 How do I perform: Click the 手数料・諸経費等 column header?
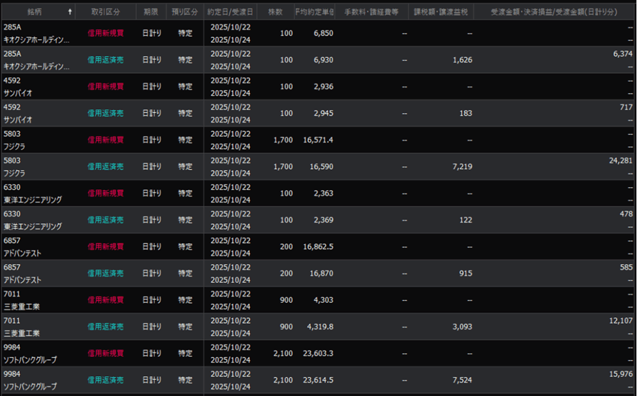tap(371, 11)
